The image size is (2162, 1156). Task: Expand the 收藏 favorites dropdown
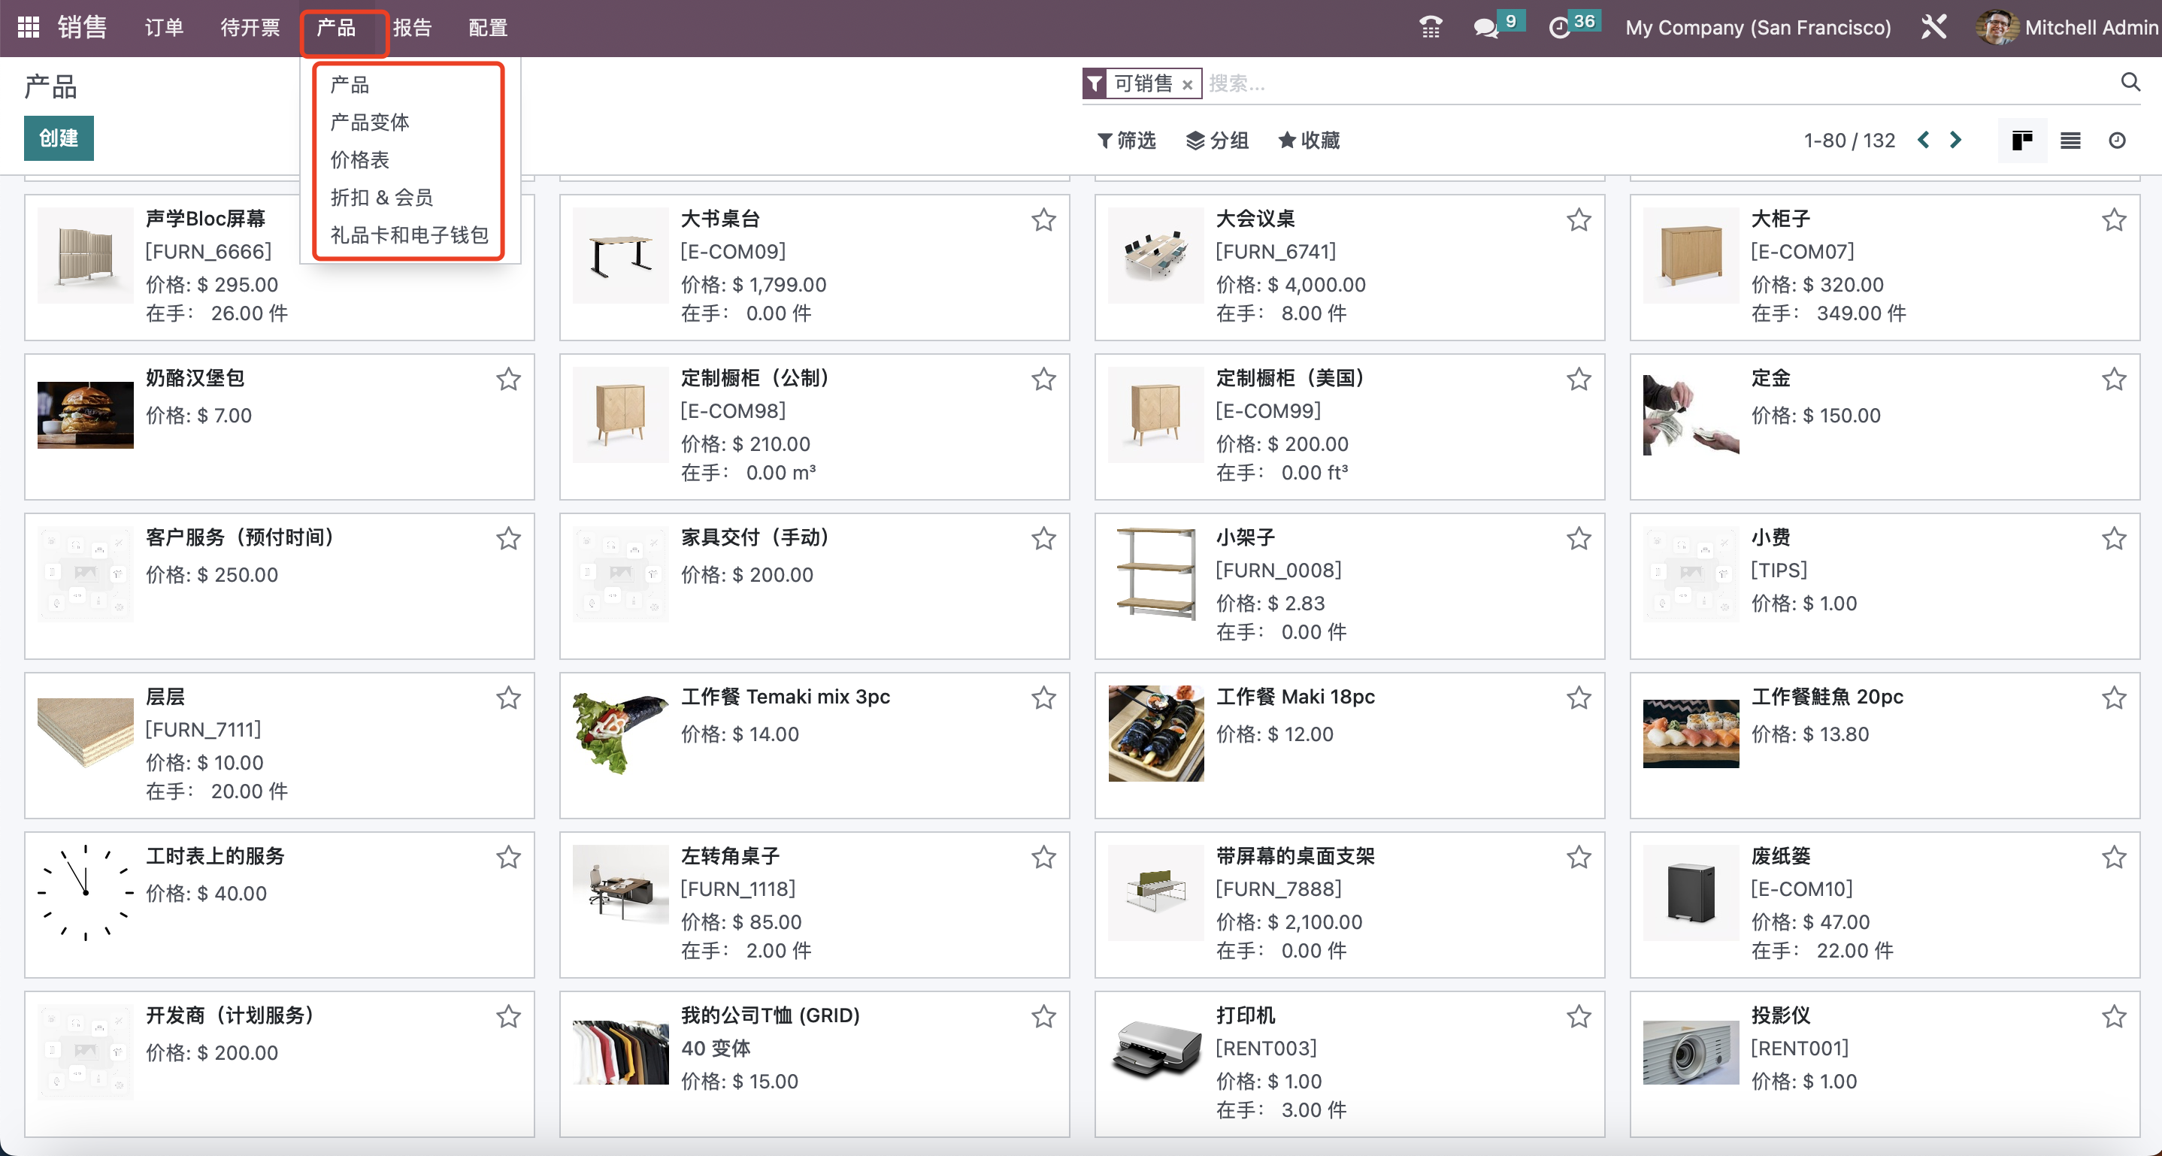[1309, 140]
